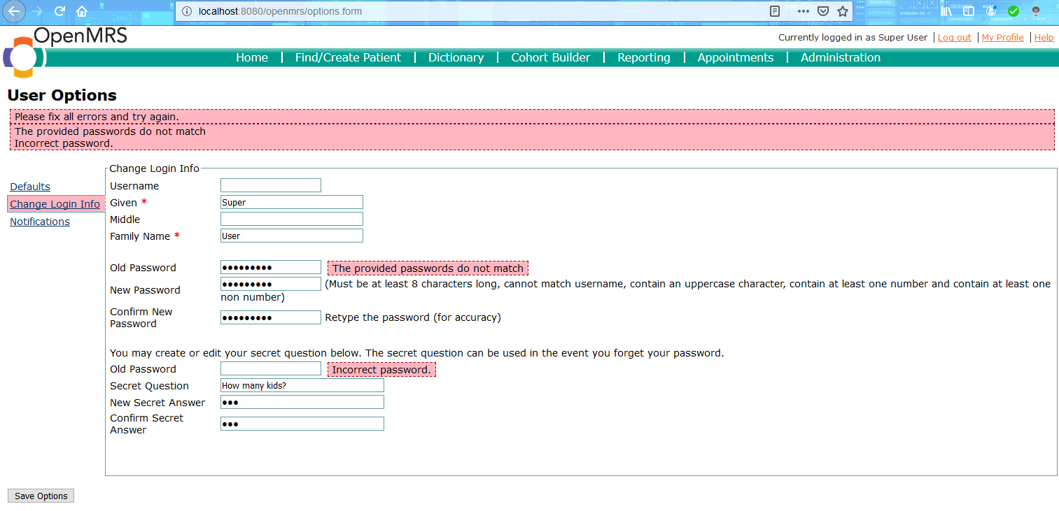Open the Firefox account avatar icon
This screenshot has height=511, width=1059.
pos(990,11)
